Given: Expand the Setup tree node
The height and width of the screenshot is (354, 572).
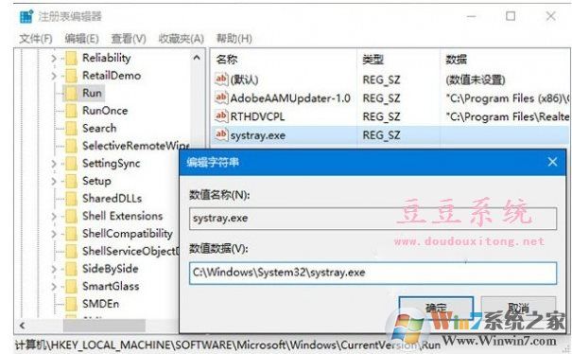Looking at the screenshot, I should click(54, 181).
